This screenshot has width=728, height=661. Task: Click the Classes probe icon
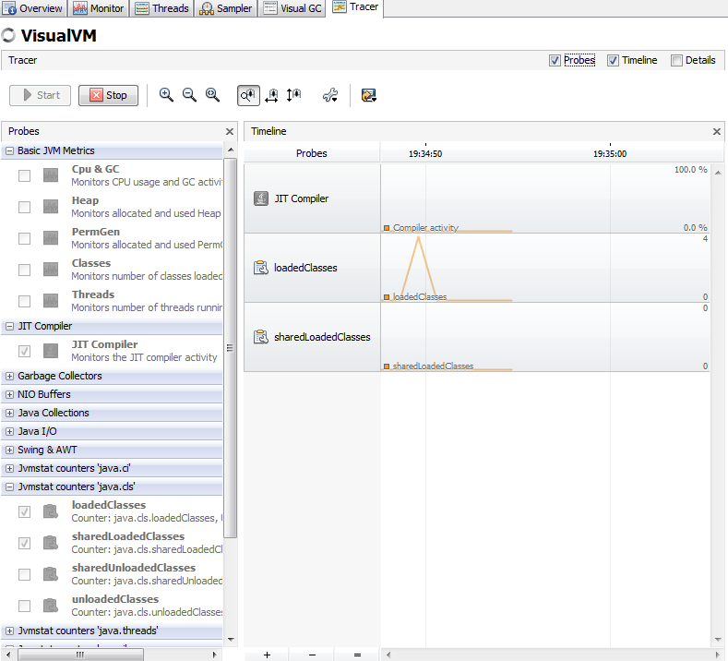coord(51,270)
